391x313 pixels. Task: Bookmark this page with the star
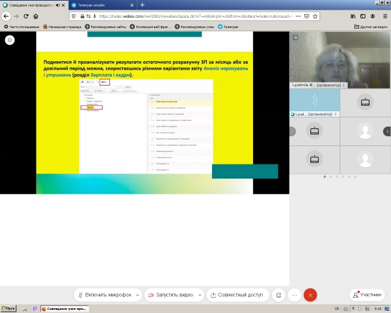pos(315,17)
